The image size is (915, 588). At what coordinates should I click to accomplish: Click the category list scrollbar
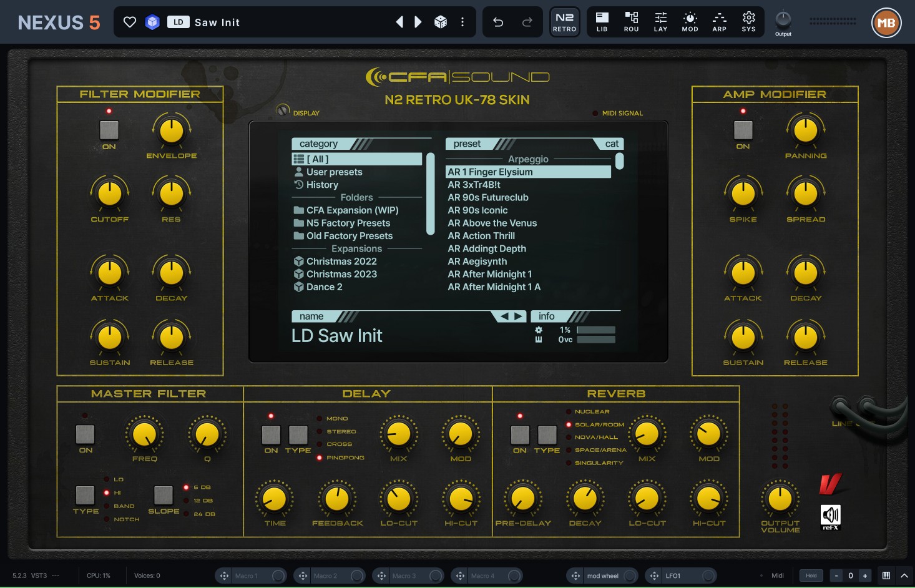[430, 194]
